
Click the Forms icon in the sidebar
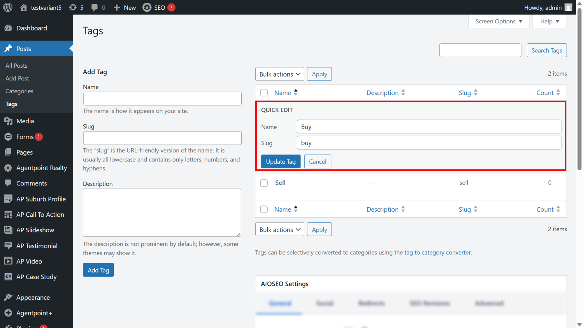[x=8, y=136]
